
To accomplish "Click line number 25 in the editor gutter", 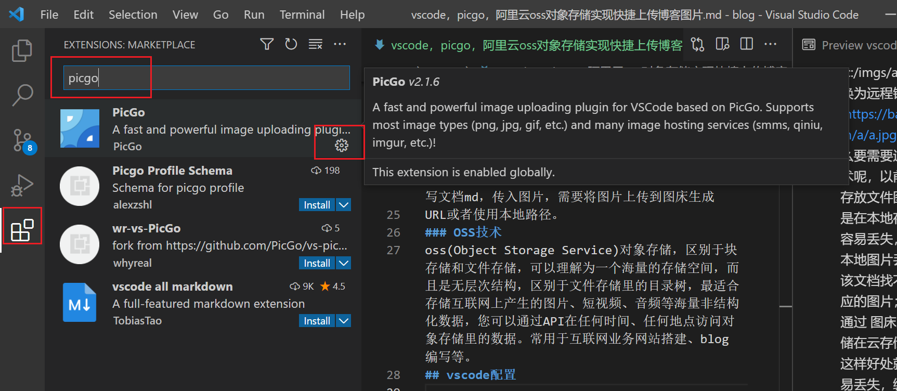I will tap(394, 215).
